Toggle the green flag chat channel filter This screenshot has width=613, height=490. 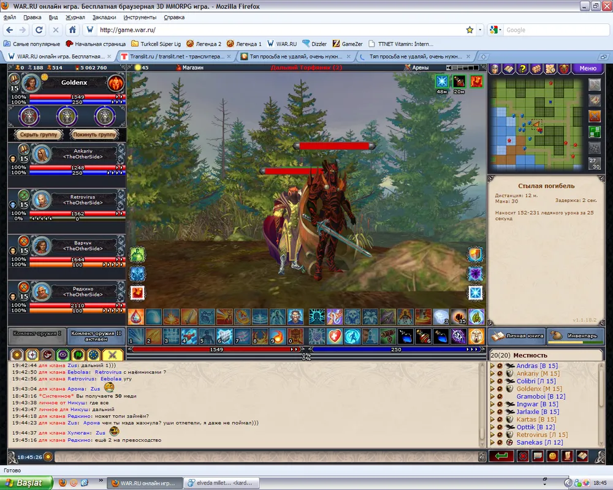pos(78,355)
